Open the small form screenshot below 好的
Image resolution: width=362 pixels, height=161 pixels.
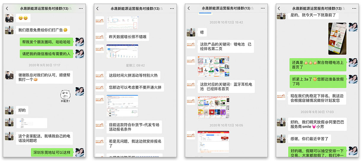31,123
